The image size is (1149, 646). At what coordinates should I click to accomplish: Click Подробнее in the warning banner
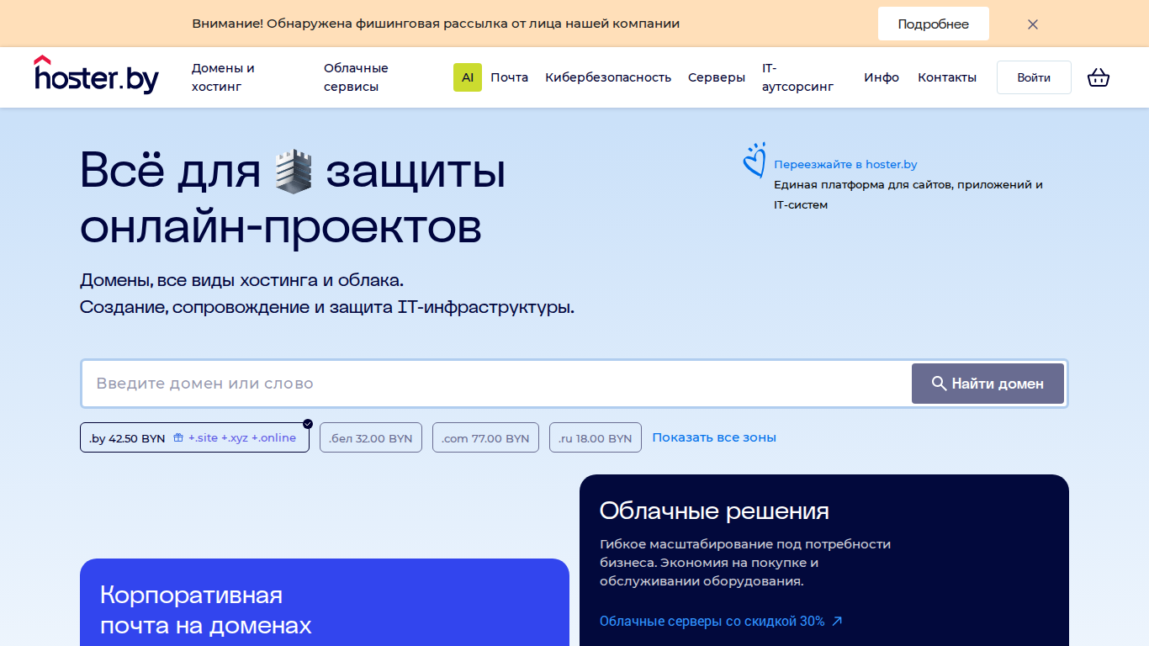(934, 24)
